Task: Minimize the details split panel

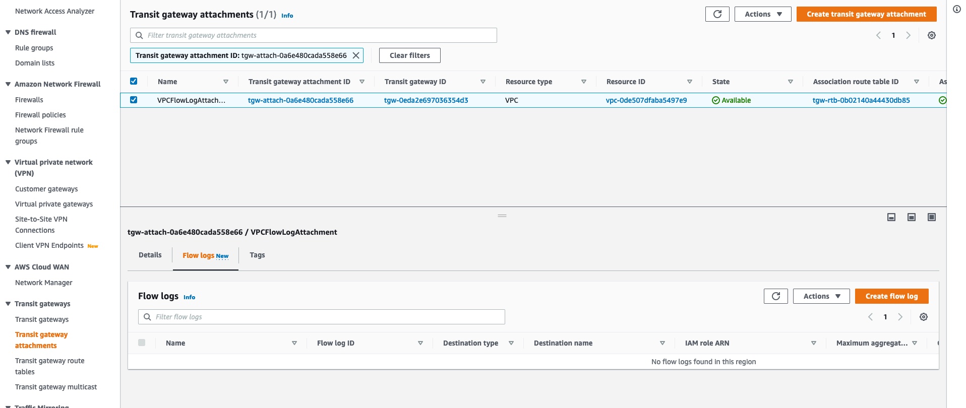Action: tap(891, 217)
